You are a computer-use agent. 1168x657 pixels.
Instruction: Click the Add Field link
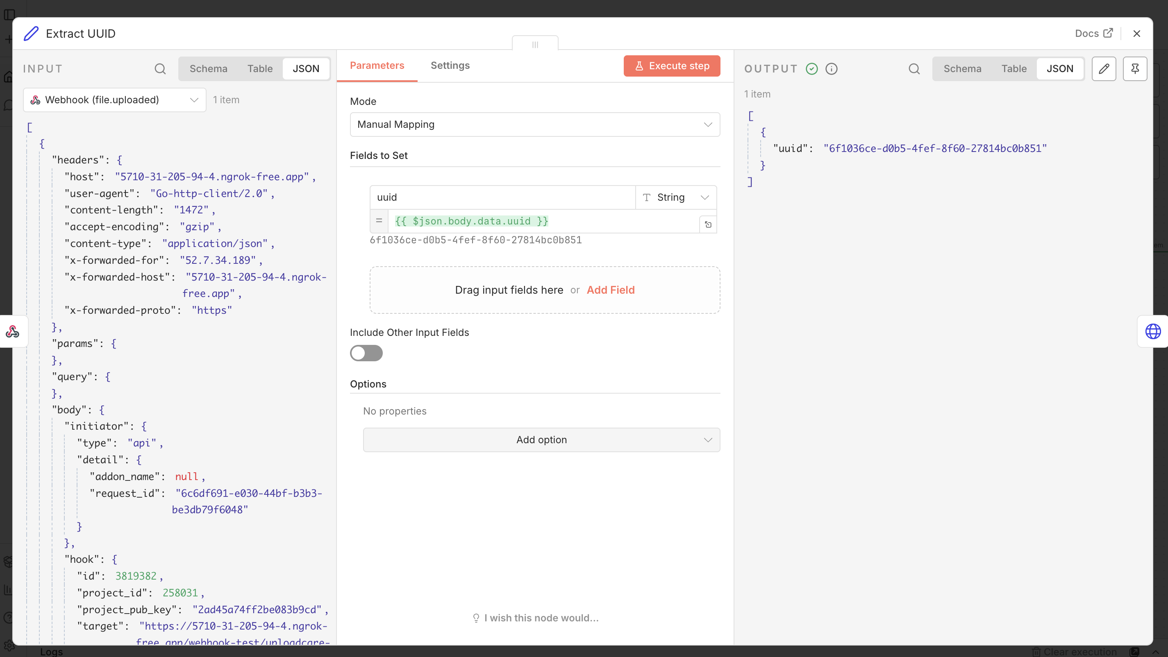pos(610,290)
